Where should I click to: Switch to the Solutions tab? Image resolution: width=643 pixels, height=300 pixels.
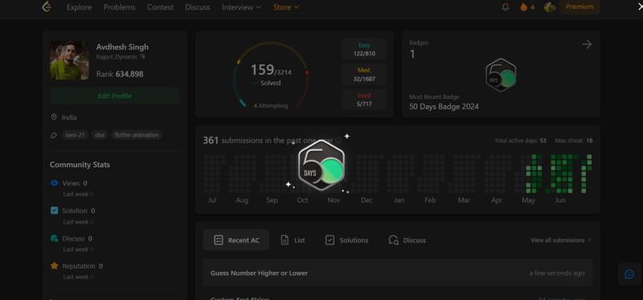click(346, 240)
